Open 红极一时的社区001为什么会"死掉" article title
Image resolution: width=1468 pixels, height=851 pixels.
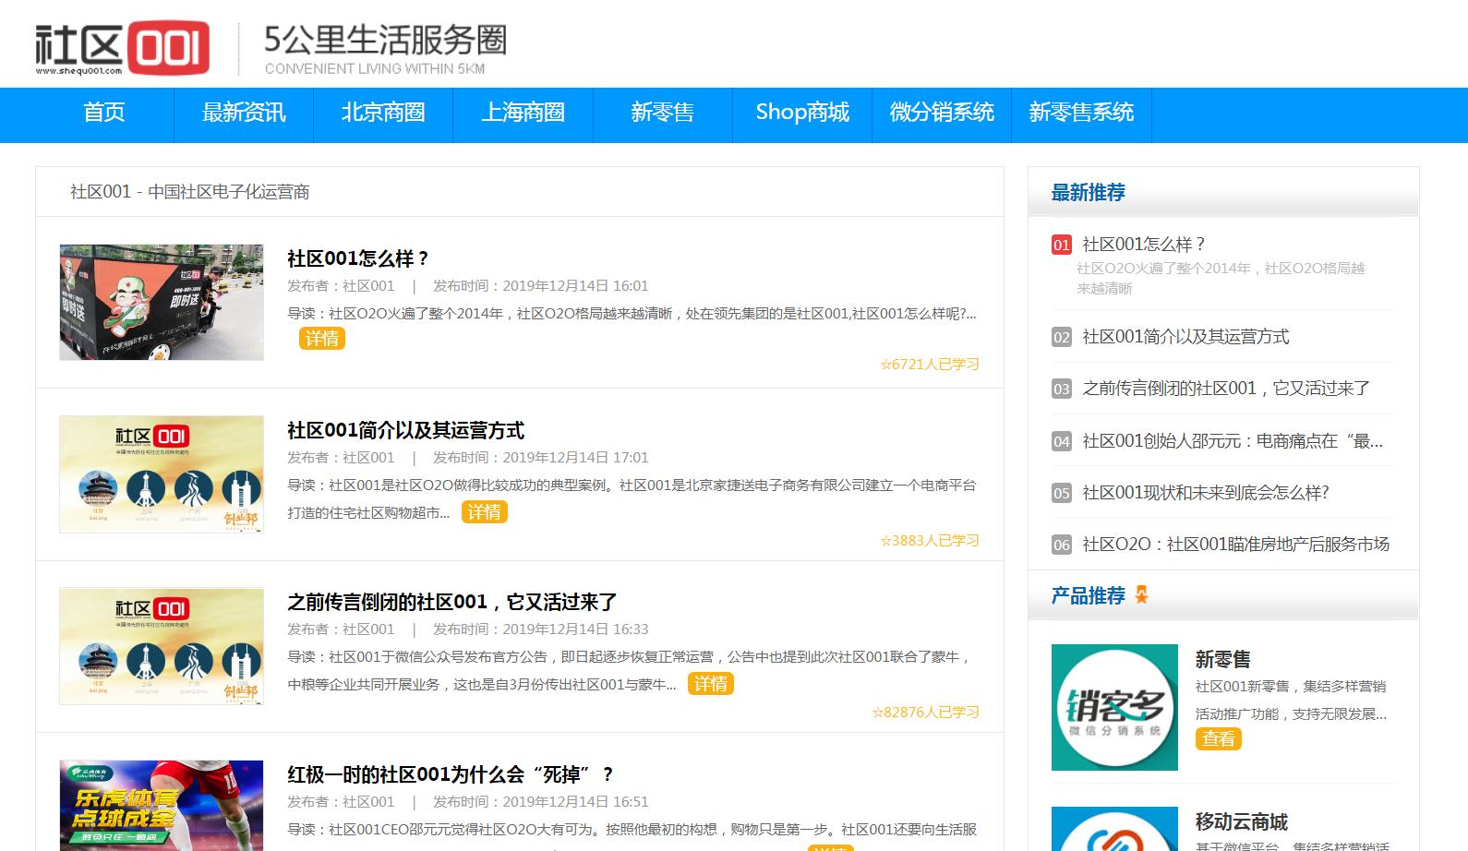point(450,774)
